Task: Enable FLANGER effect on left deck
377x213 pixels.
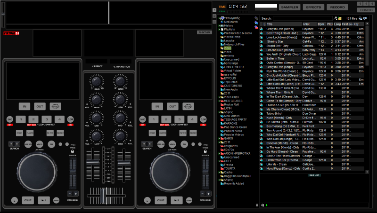Action: 30,133
